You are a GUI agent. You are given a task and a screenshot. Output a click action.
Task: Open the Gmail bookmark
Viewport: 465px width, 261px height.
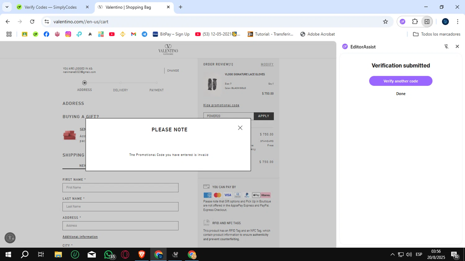tap(134, 34)
